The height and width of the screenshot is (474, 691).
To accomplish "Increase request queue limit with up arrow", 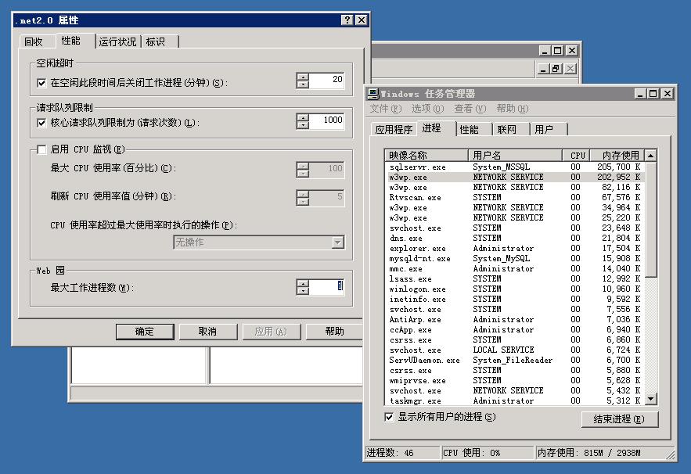I will tap(303, 117).
